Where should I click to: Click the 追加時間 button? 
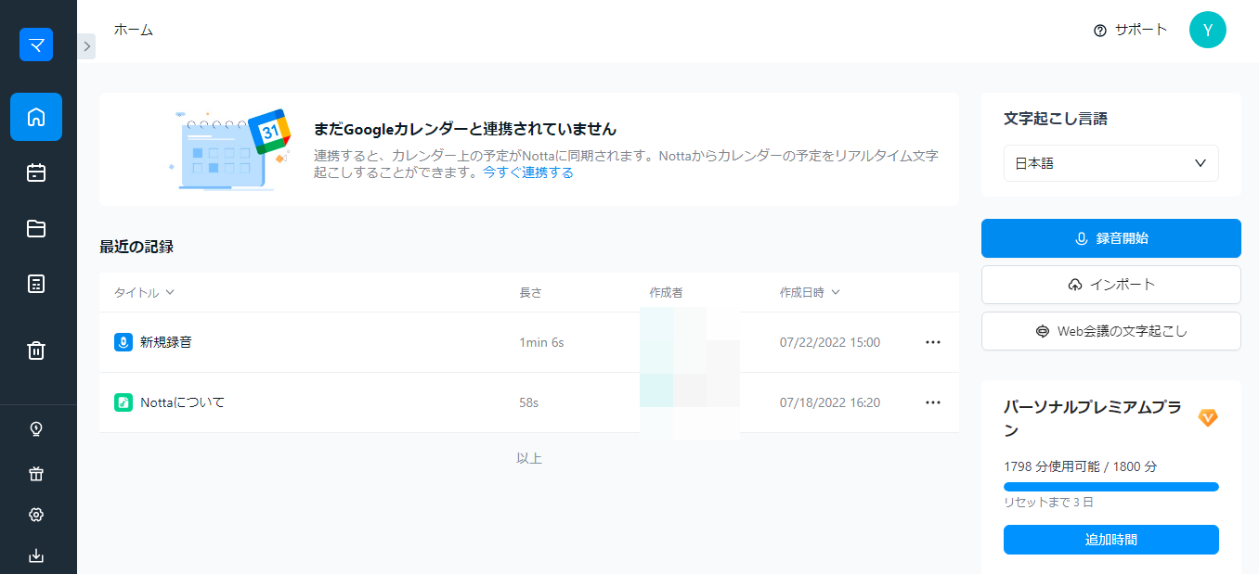click(1111, 540)
